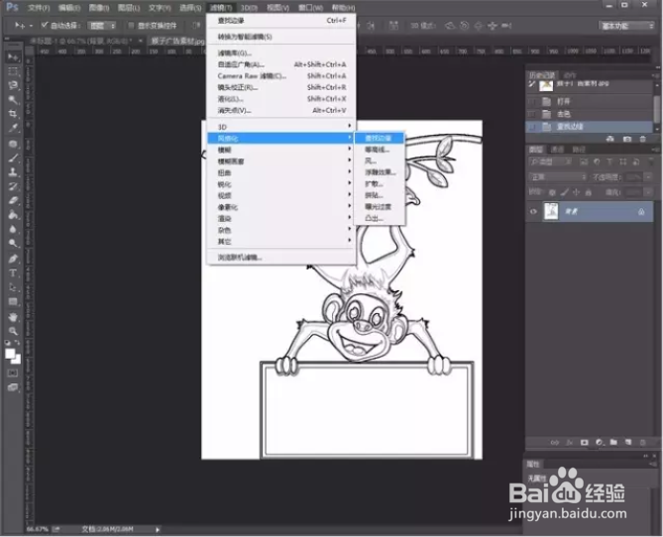Toggle lock transparent pixels in Layers

(552, 192)
